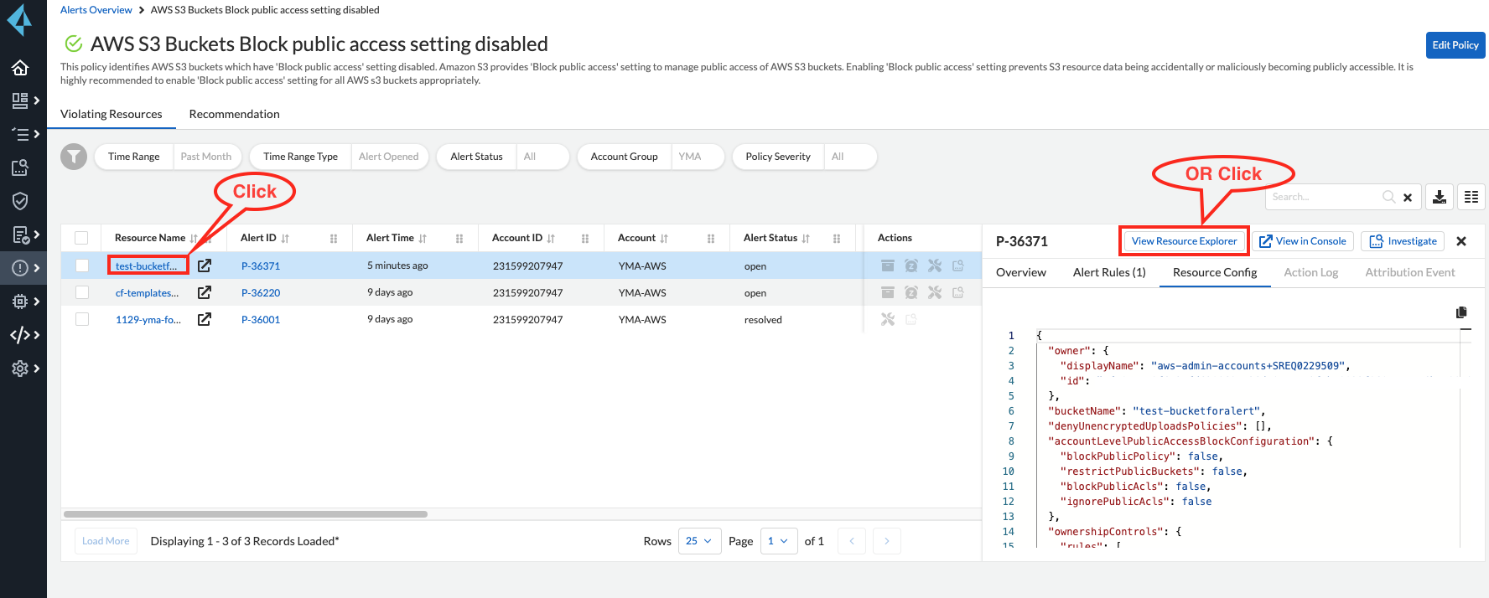Copy resource config JSON to clipboard
Screen dimensions: 1489x598
1461,312
